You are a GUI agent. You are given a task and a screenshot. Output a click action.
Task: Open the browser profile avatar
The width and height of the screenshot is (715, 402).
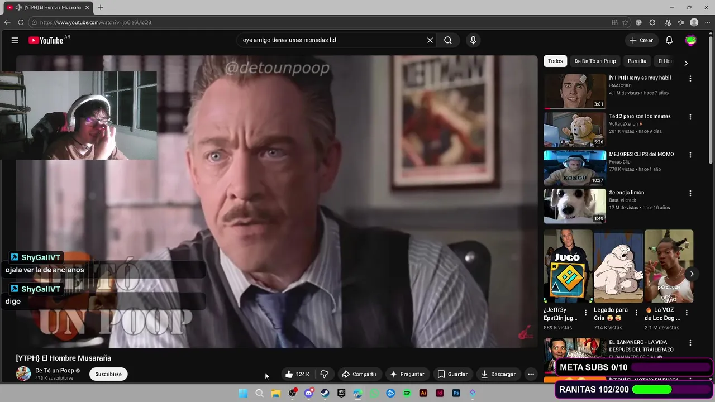pyautogui.click(x=694, y=22)
